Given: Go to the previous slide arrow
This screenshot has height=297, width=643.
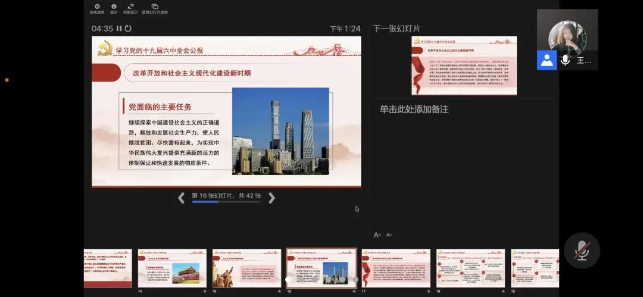Looking at the screenshot, I should [182, 198].
